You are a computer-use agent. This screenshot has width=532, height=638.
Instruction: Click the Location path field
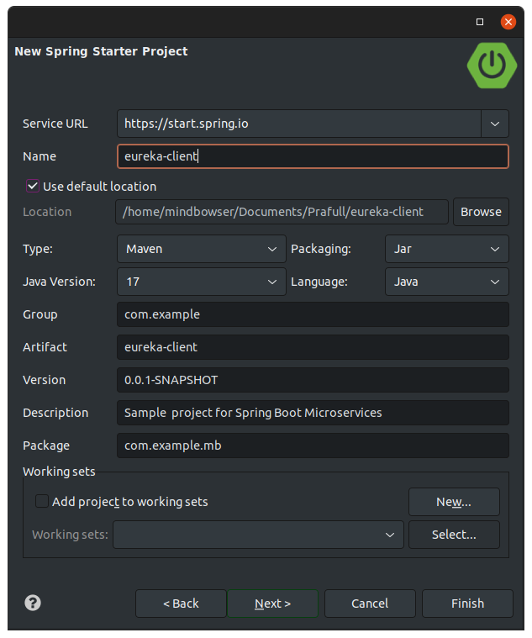(282, 212)
